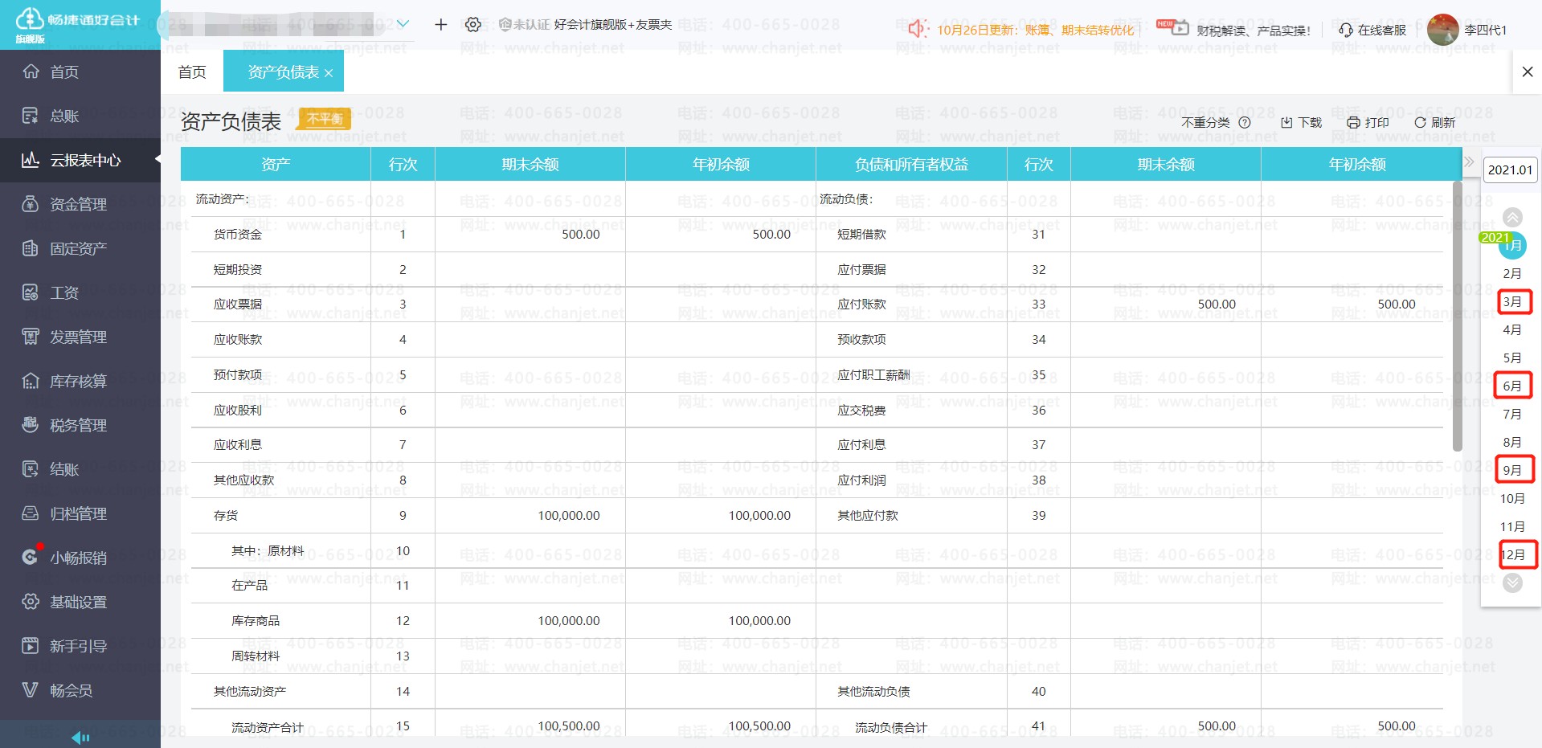
Task: Open the 财税解读、产品实操 link
Action: pyautogui.click(x=1253, y=31)
